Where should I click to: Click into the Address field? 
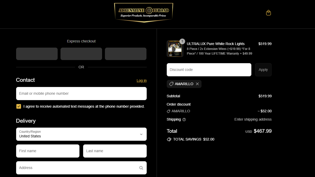point(81,168)
